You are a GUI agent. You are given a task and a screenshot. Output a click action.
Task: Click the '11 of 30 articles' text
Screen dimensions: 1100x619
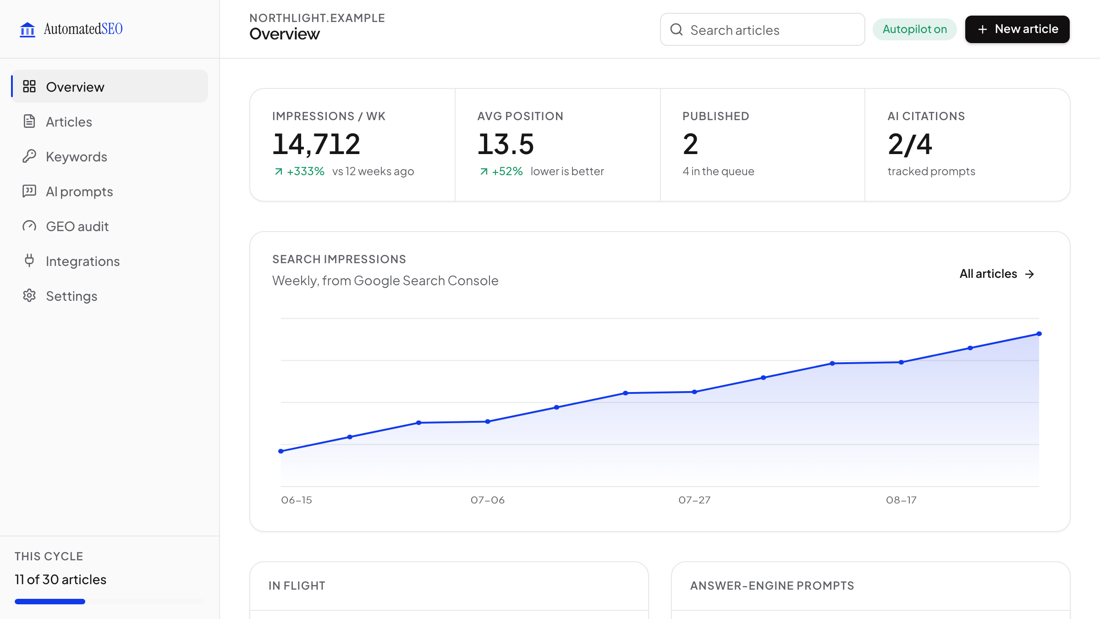[60, 580]
